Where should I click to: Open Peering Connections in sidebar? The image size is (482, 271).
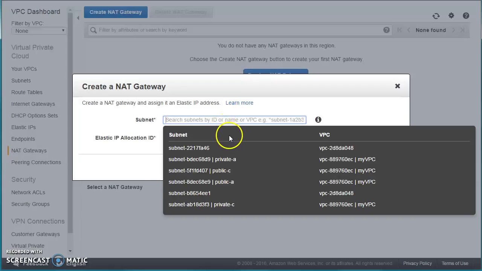click(x=36, y=162)
